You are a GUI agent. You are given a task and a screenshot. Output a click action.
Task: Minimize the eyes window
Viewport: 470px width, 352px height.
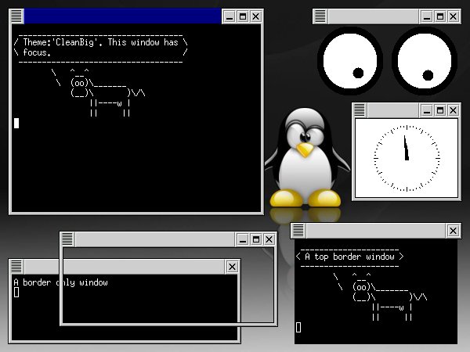[x=427, y=16]
